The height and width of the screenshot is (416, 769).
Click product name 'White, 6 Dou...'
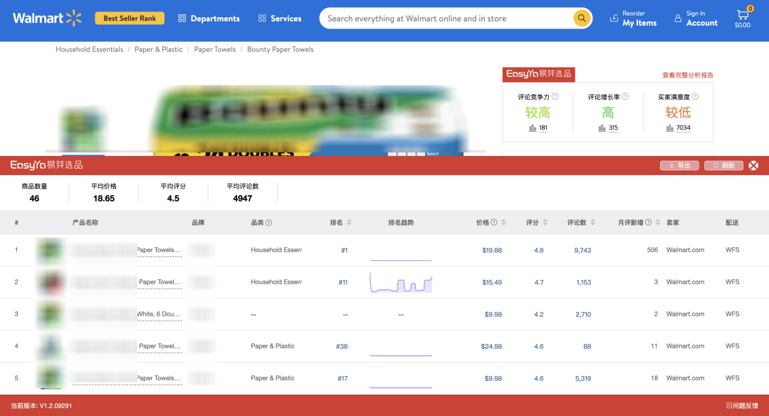pos(158,314)
